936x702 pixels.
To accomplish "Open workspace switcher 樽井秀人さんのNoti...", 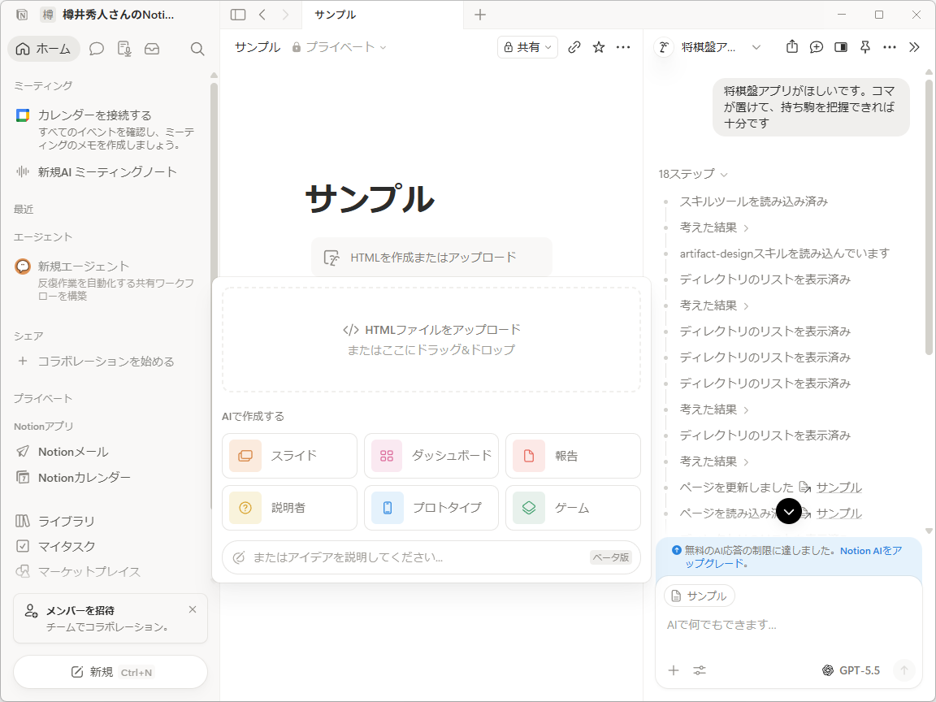I will click(108, 15).
